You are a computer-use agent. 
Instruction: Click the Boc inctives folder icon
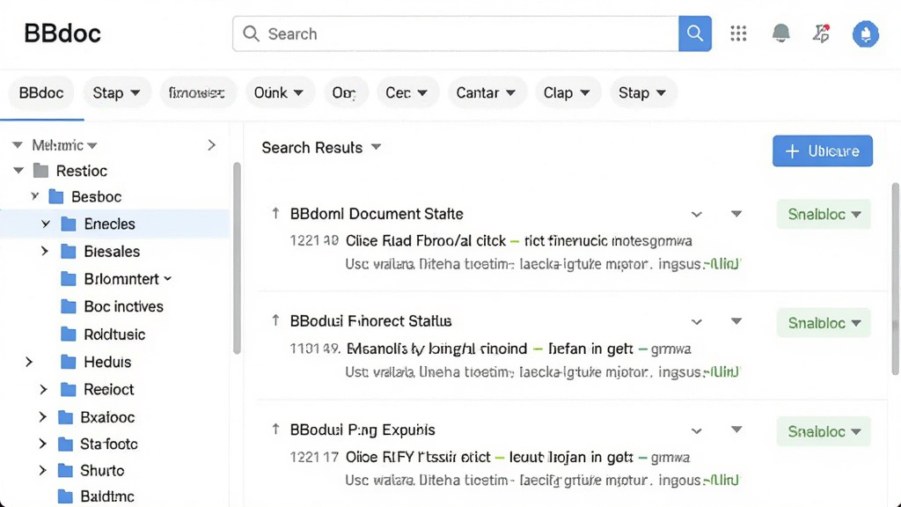pos(69,306)
